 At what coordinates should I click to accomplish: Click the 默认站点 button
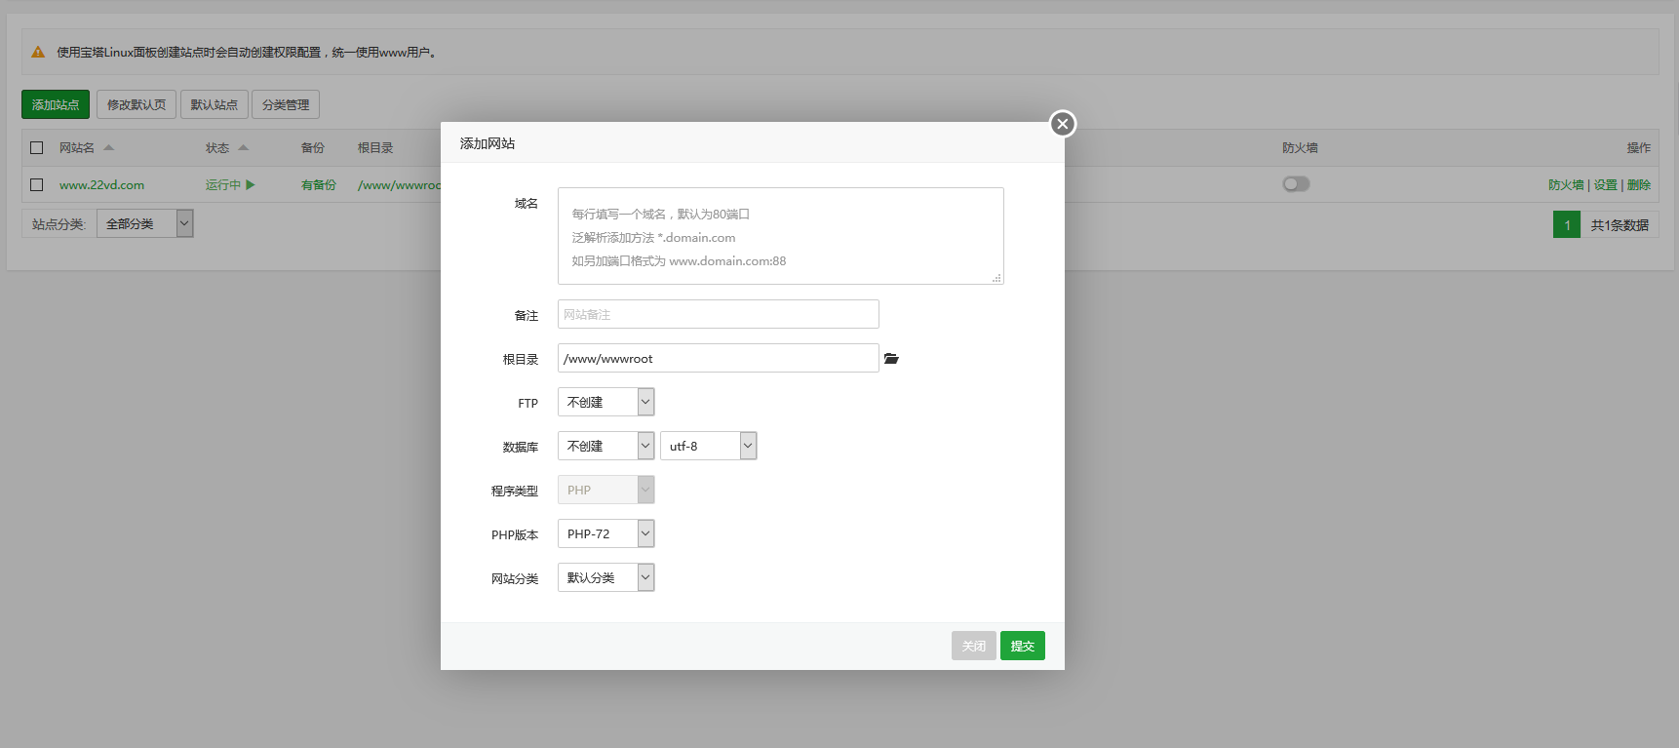point(215,104)
